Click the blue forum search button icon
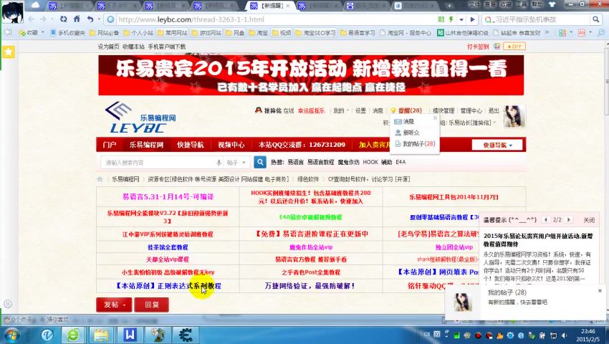The height and width of the screenshot is (344, 609). click(260, 162)
